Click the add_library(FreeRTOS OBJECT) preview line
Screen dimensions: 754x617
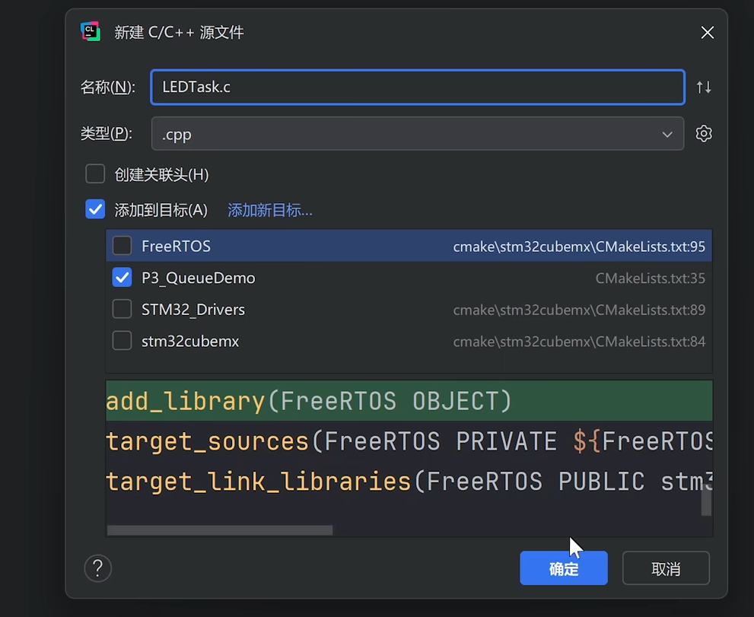[x=409, y=401]
